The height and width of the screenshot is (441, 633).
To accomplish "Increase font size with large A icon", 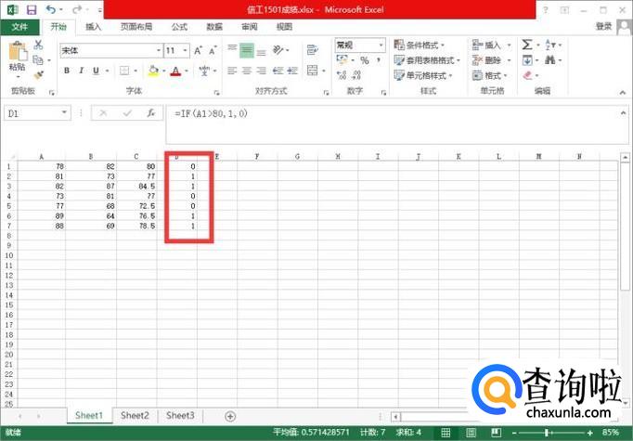I will click(x=198, y=51).
